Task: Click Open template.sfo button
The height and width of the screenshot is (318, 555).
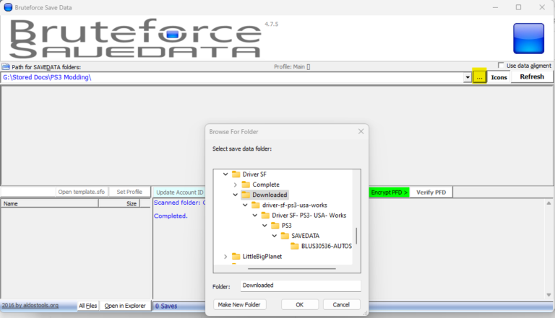Action: coord(82,192)
